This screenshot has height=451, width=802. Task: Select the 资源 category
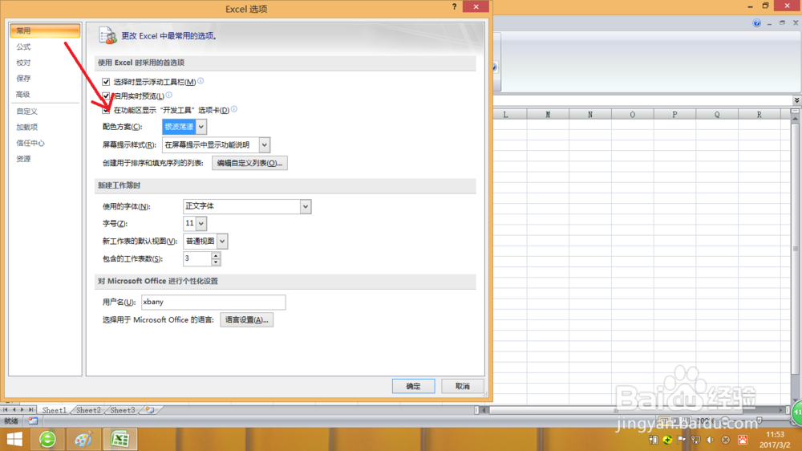(45, 159)
